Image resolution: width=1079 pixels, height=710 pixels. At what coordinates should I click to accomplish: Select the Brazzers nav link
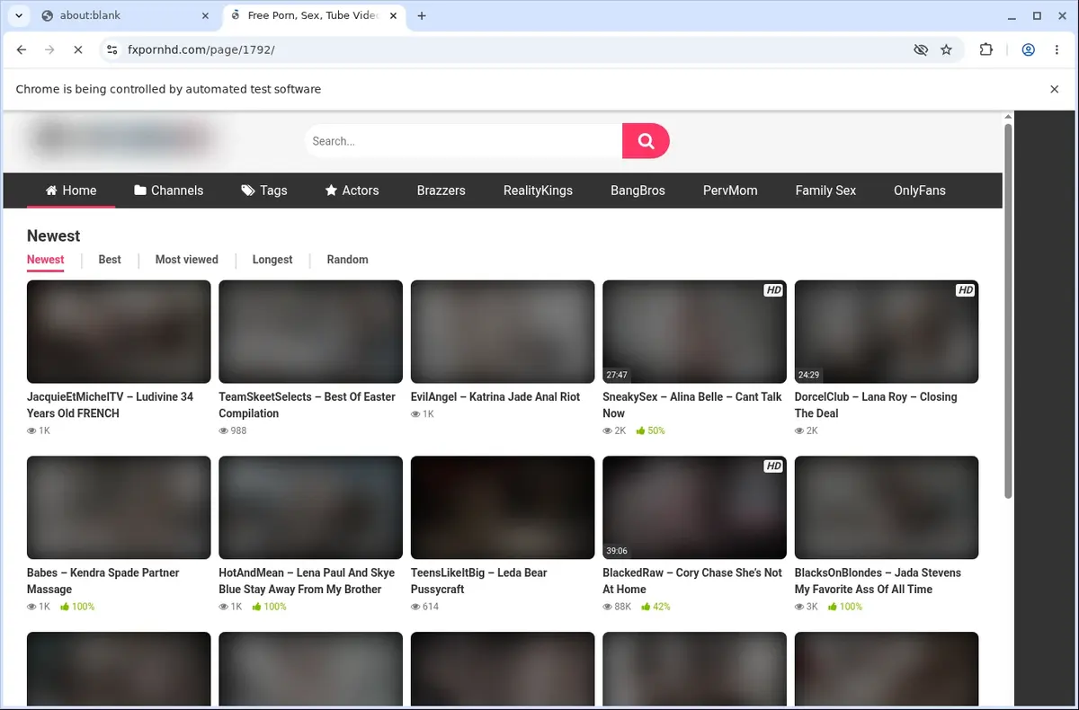click(441, 191)
